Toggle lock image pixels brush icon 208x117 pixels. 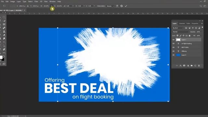point(180,35)
